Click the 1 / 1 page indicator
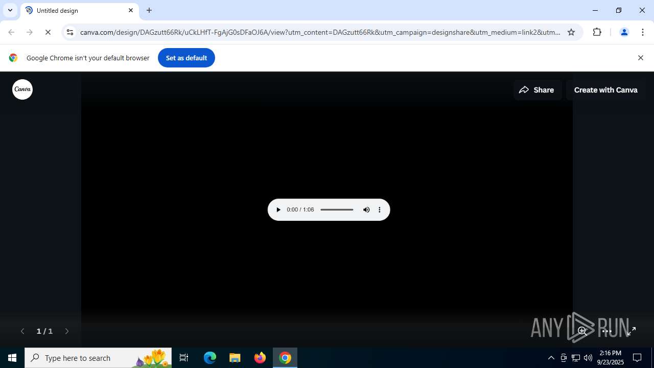 pos(44,331)
